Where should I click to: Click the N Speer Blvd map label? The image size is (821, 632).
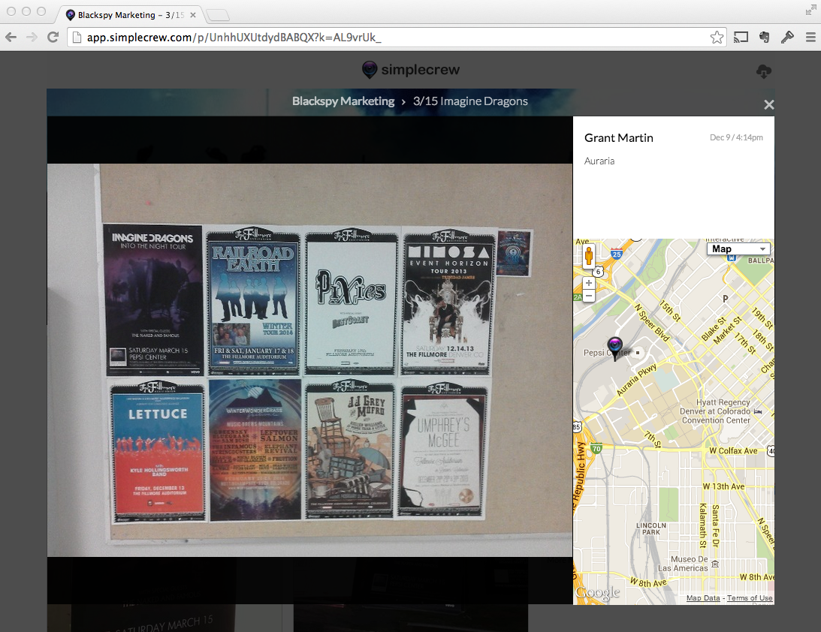click(653, 323)
